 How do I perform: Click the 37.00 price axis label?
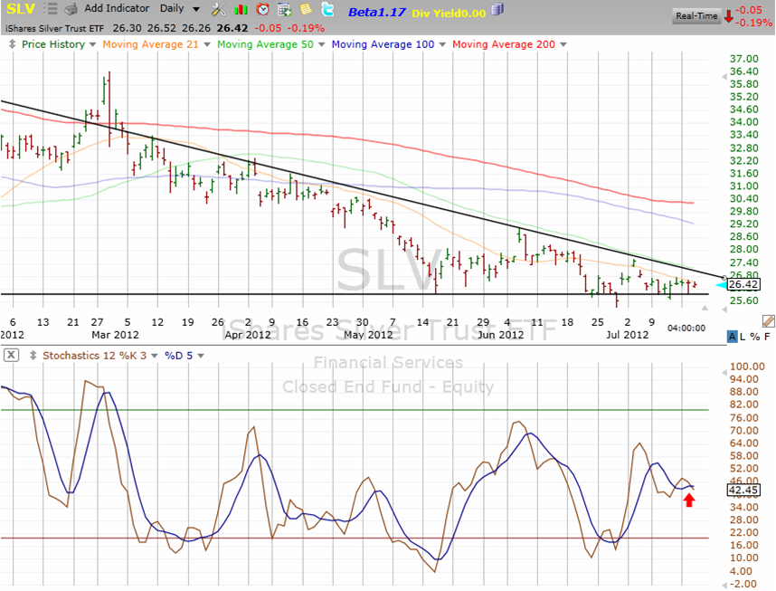coord(743,59)
